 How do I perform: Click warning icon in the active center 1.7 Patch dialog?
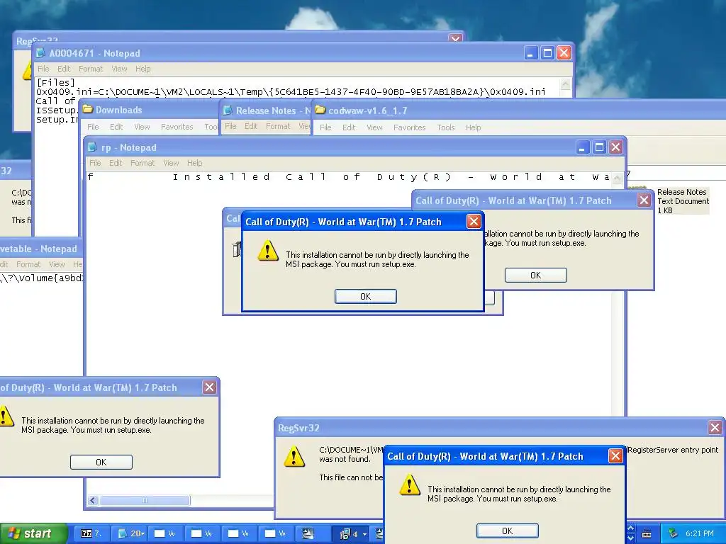click(267, 251)
